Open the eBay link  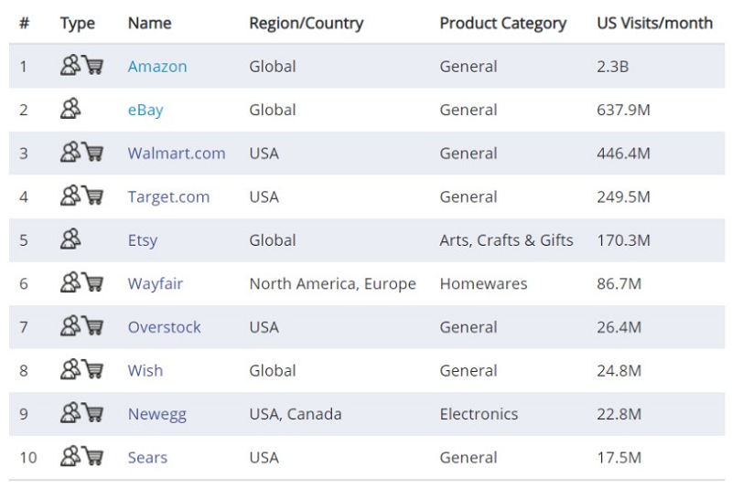145,110
